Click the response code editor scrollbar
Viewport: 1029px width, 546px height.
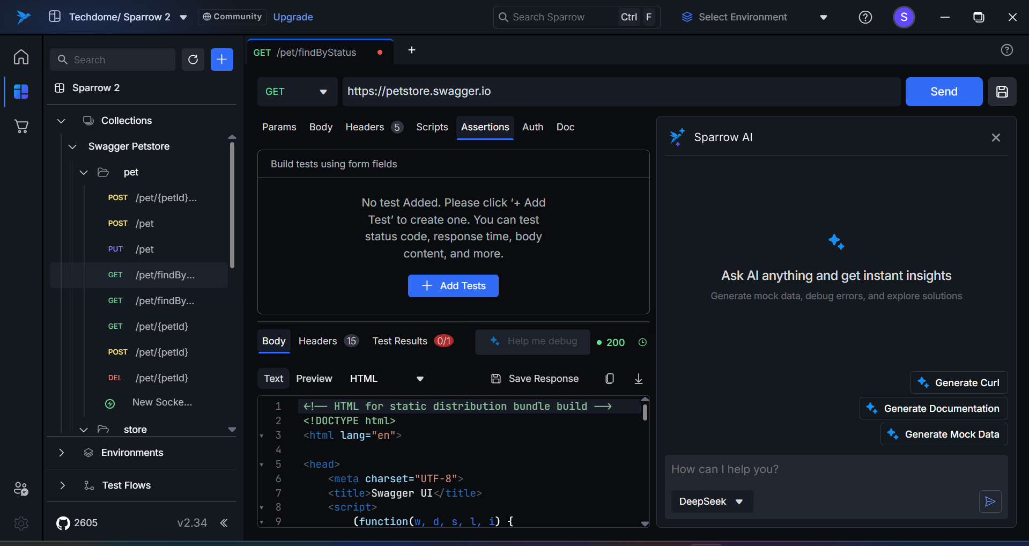[x=645, y=412]
